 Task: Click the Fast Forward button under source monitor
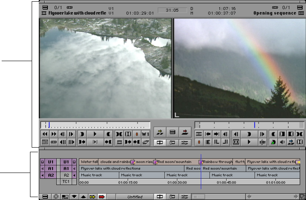(54, 134)
